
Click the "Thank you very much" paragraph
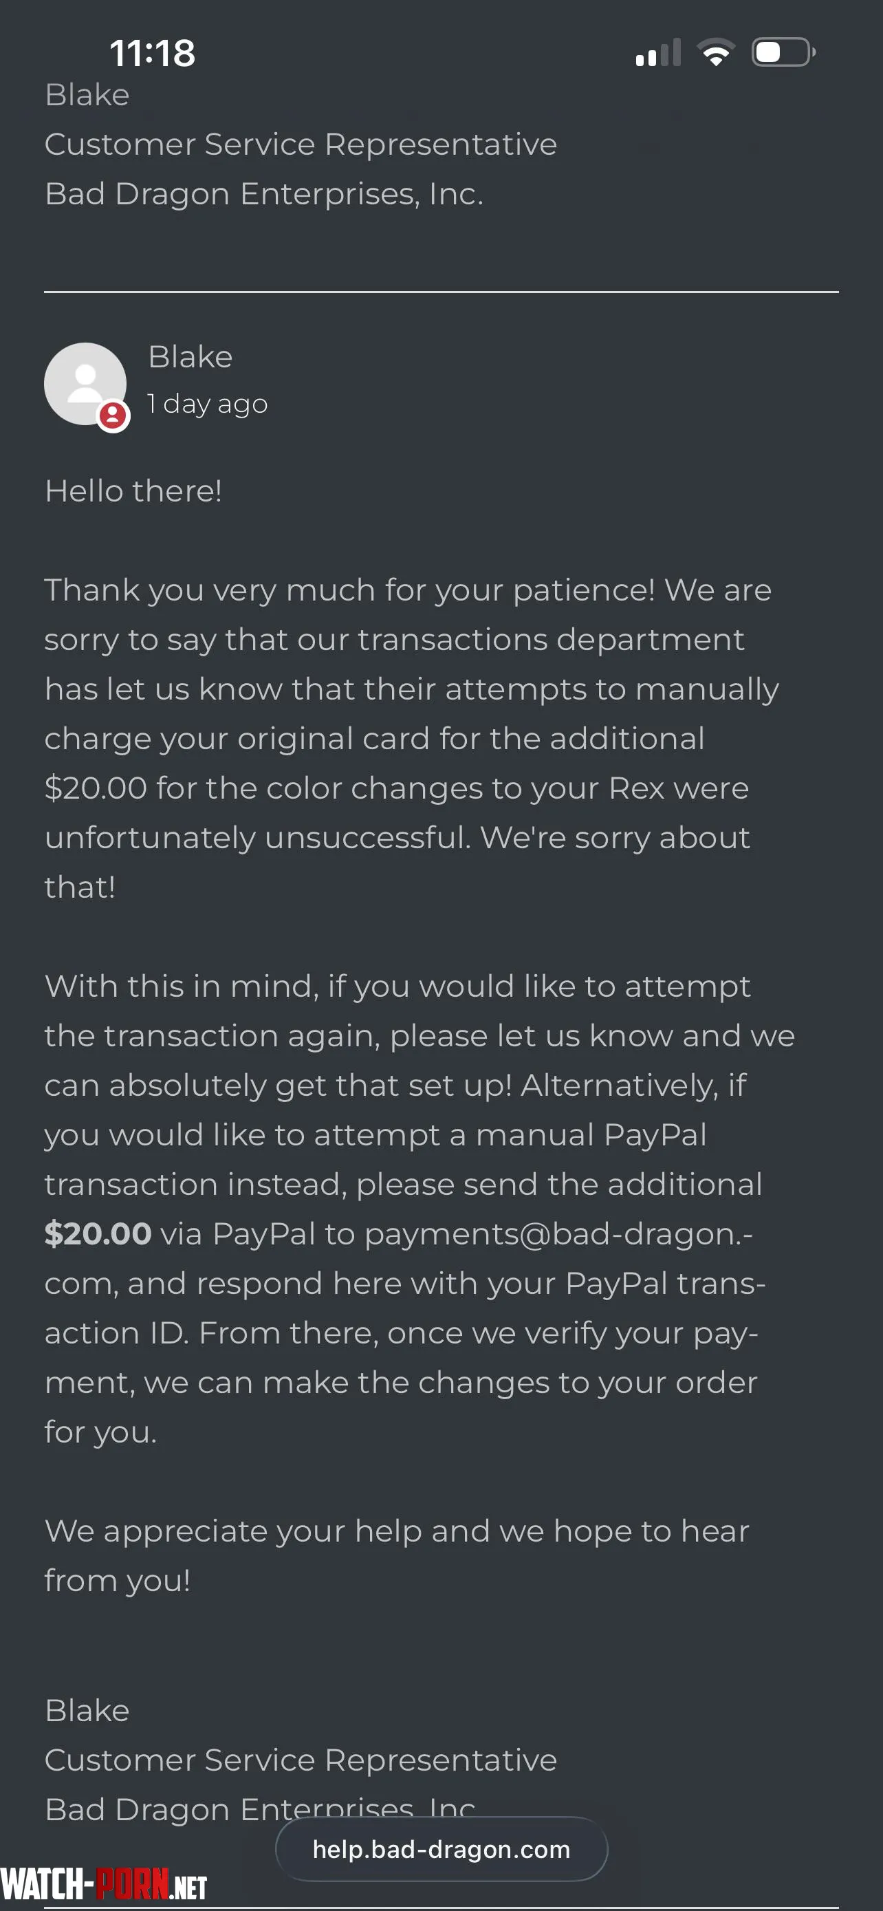408,738
